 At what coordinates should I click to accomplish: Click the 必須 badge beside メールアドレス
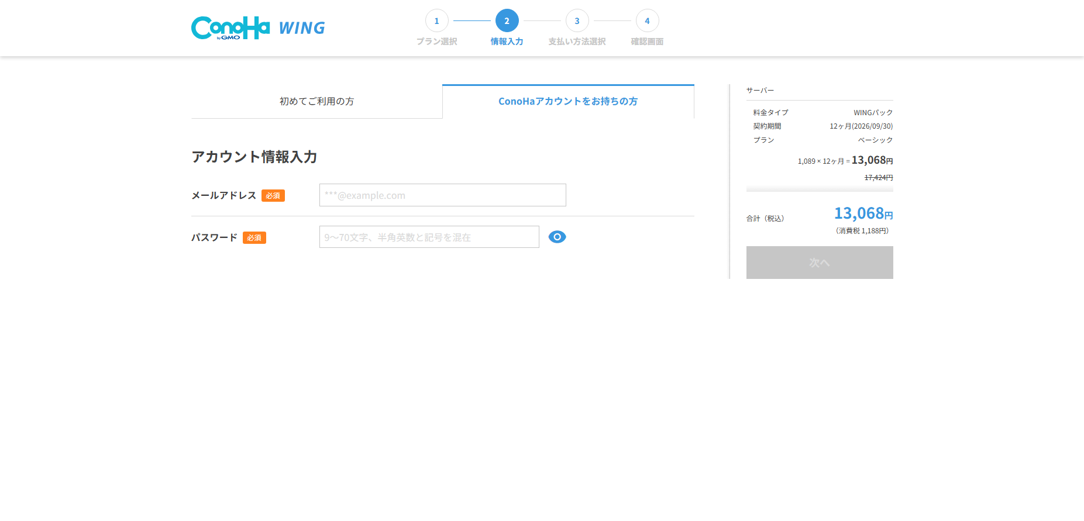273,196
